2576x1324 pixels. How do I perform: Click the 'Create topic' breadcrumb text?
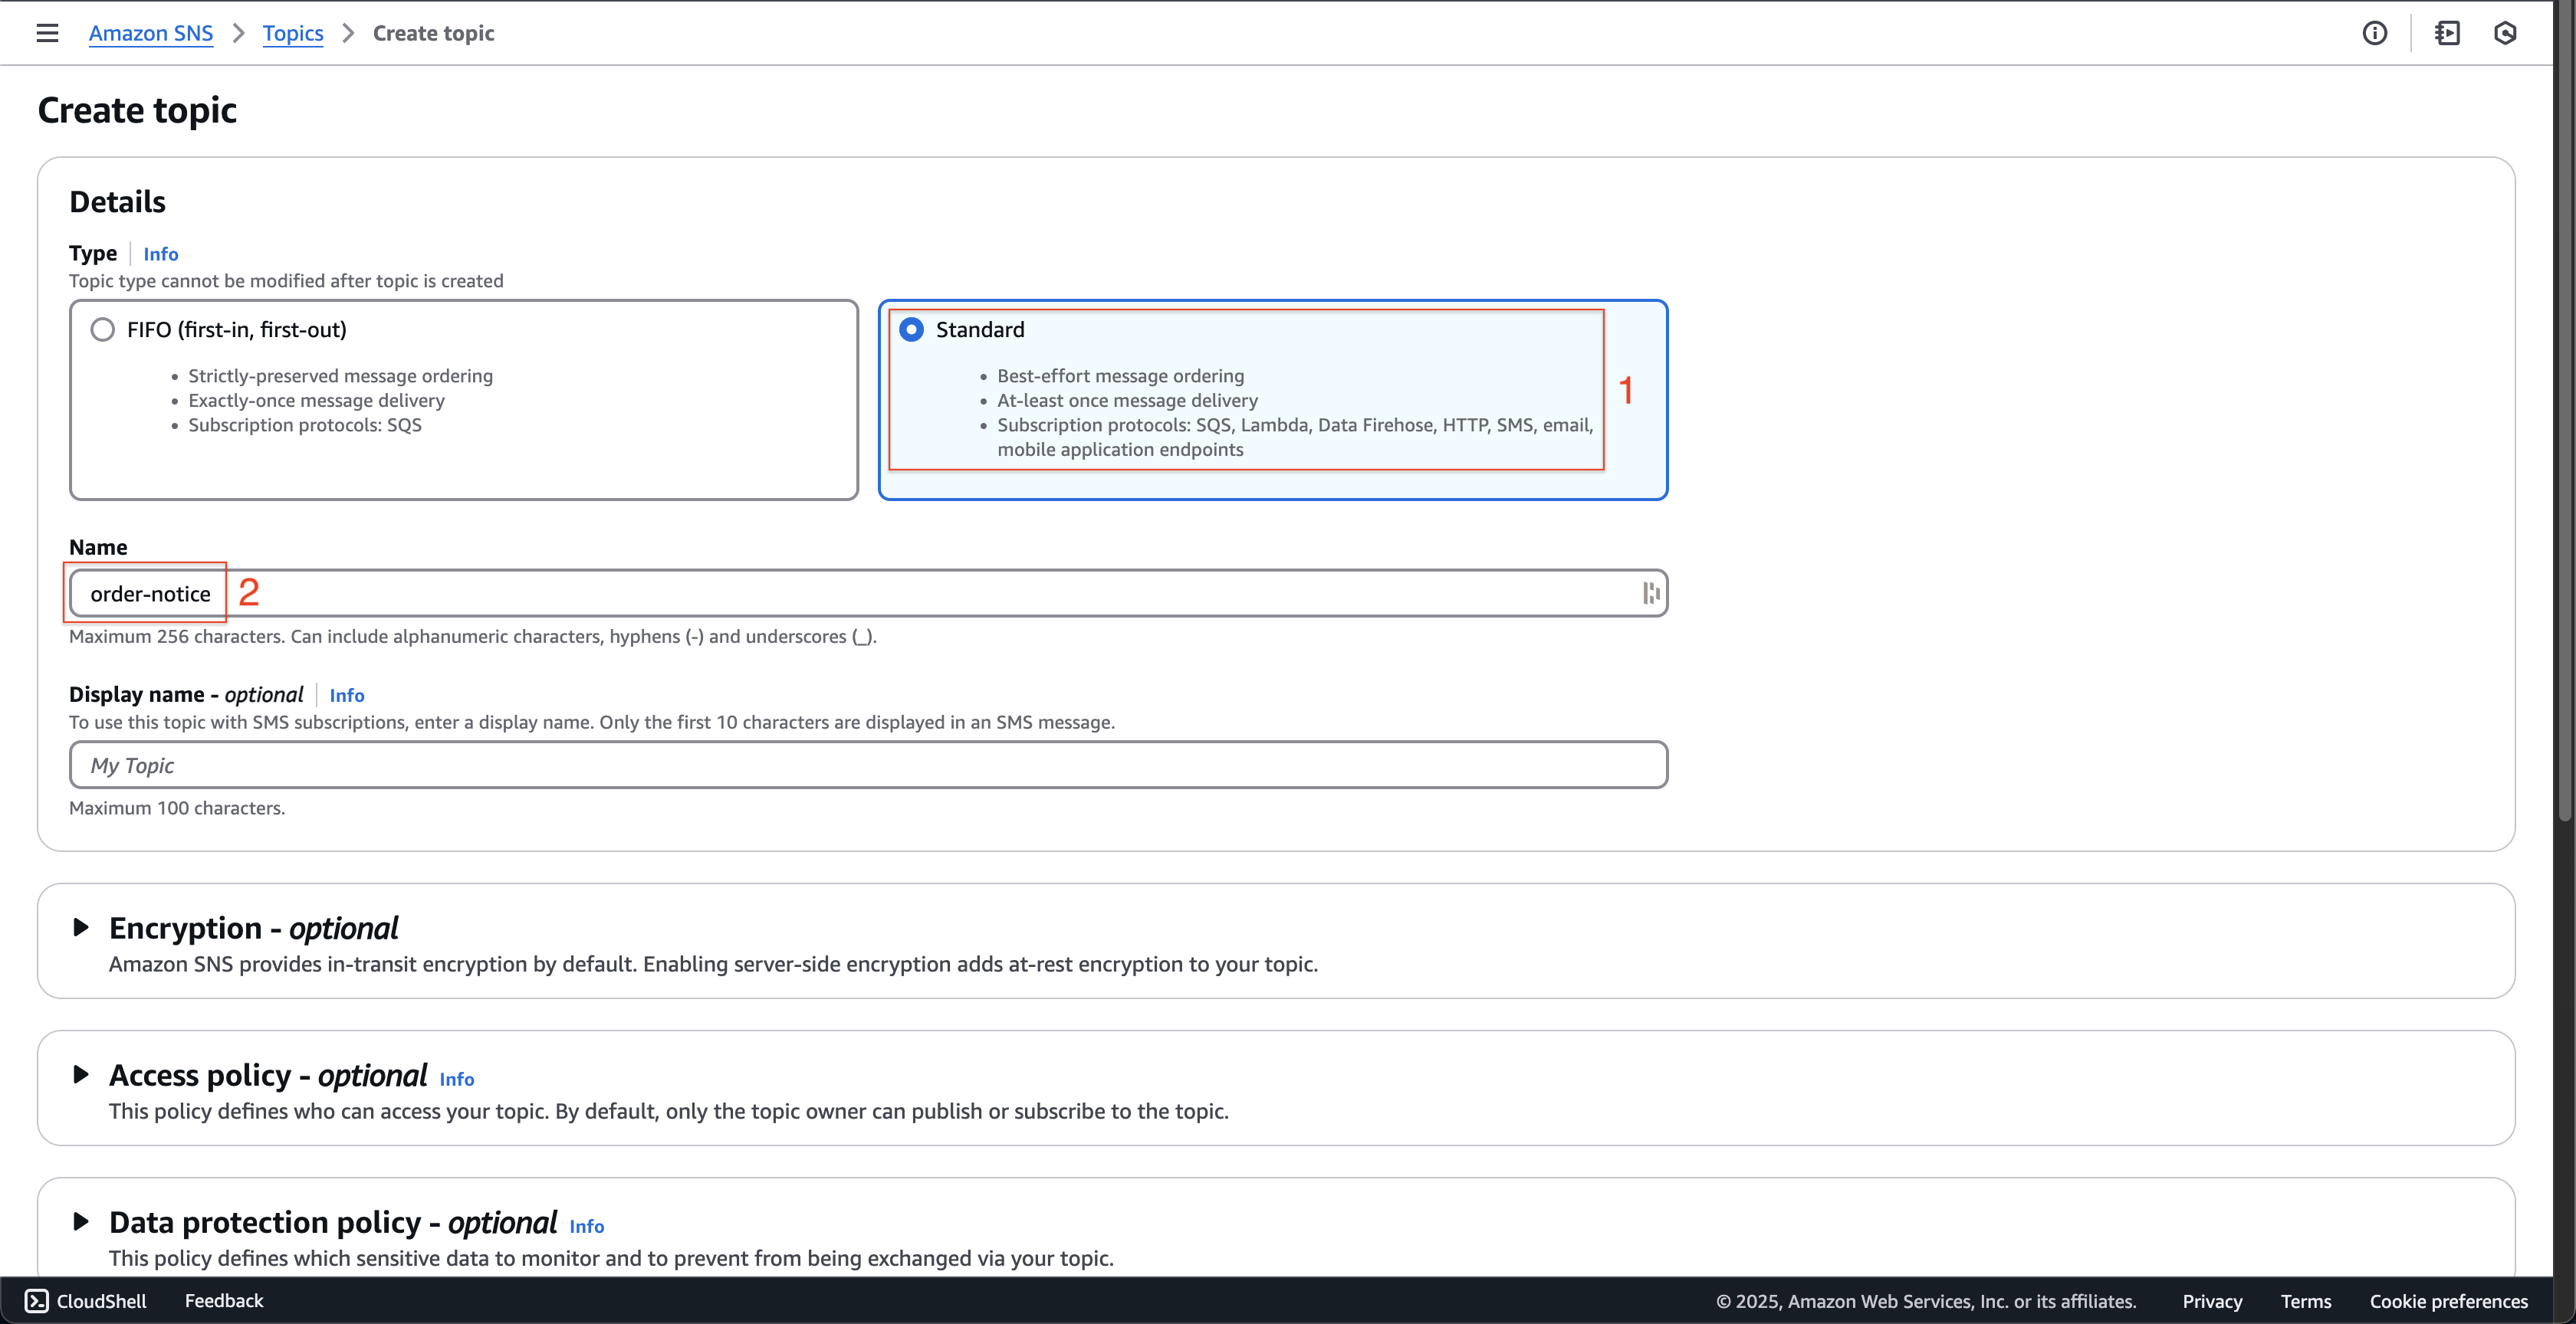434,33
